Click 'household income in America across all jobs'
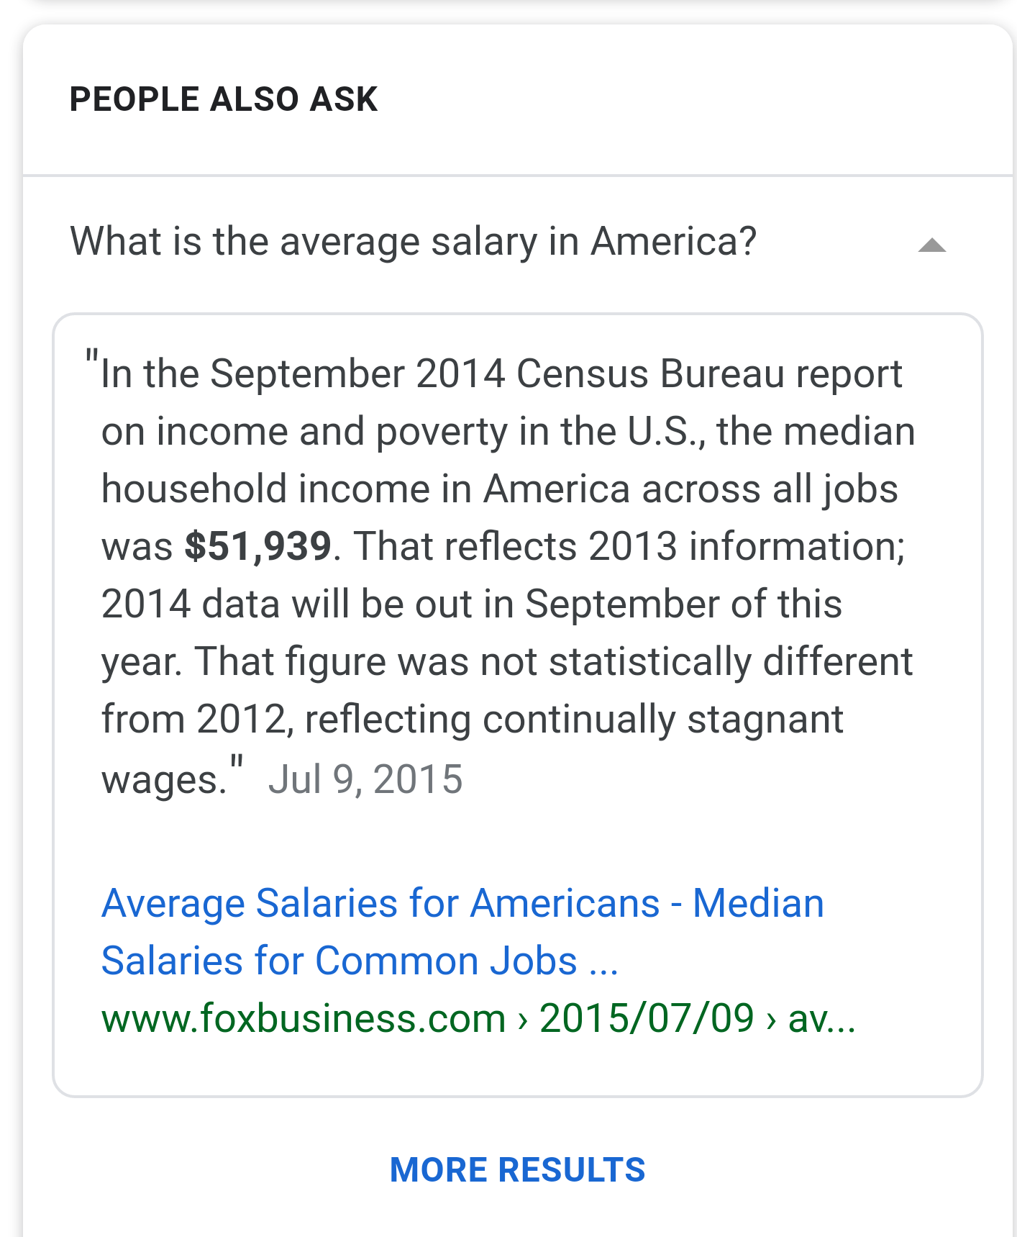This screenshot has height=1237, width=1017. (x=499, y=489)
